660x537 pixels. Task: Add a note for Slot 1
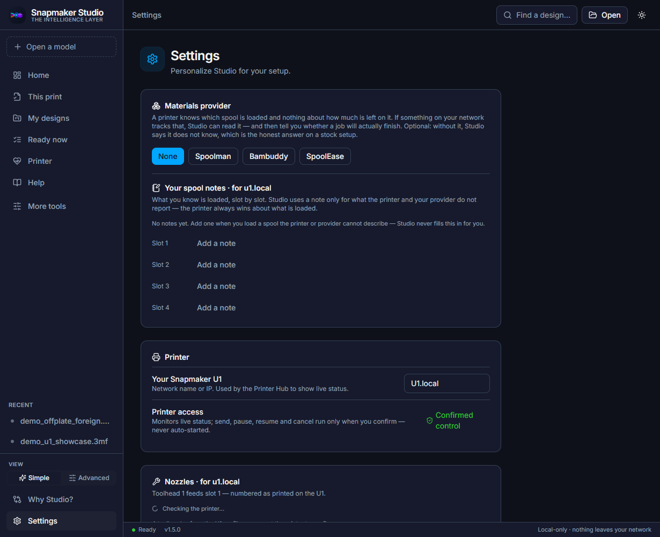click(x=216, y=243)
